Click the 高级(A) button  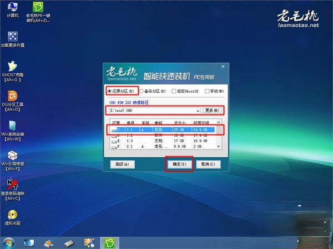122,164
